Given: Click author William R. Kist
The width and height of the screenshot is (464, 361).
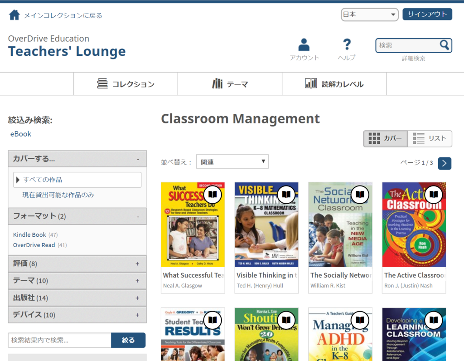Looking at the screenshot, I should (328, 286).
